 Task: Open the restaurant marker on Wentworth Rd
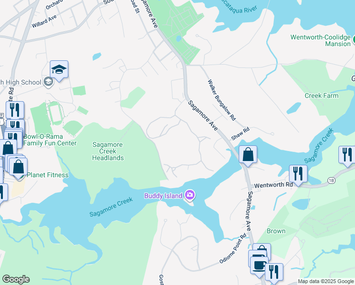coord(298,174)
